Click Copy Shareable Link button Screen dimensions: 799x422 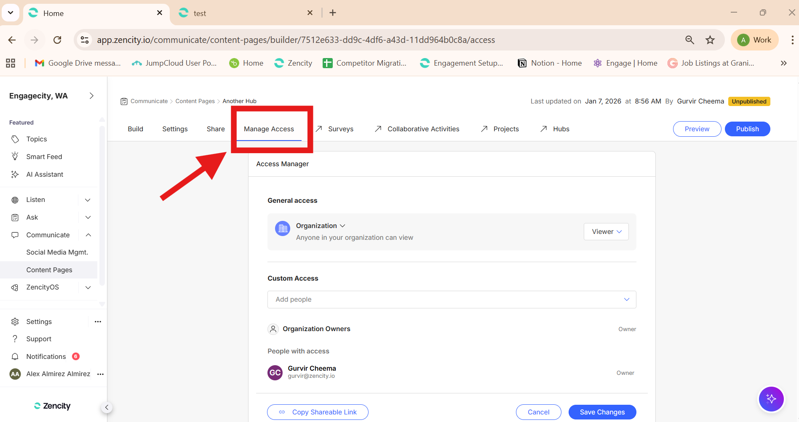[x=318, y=412]
